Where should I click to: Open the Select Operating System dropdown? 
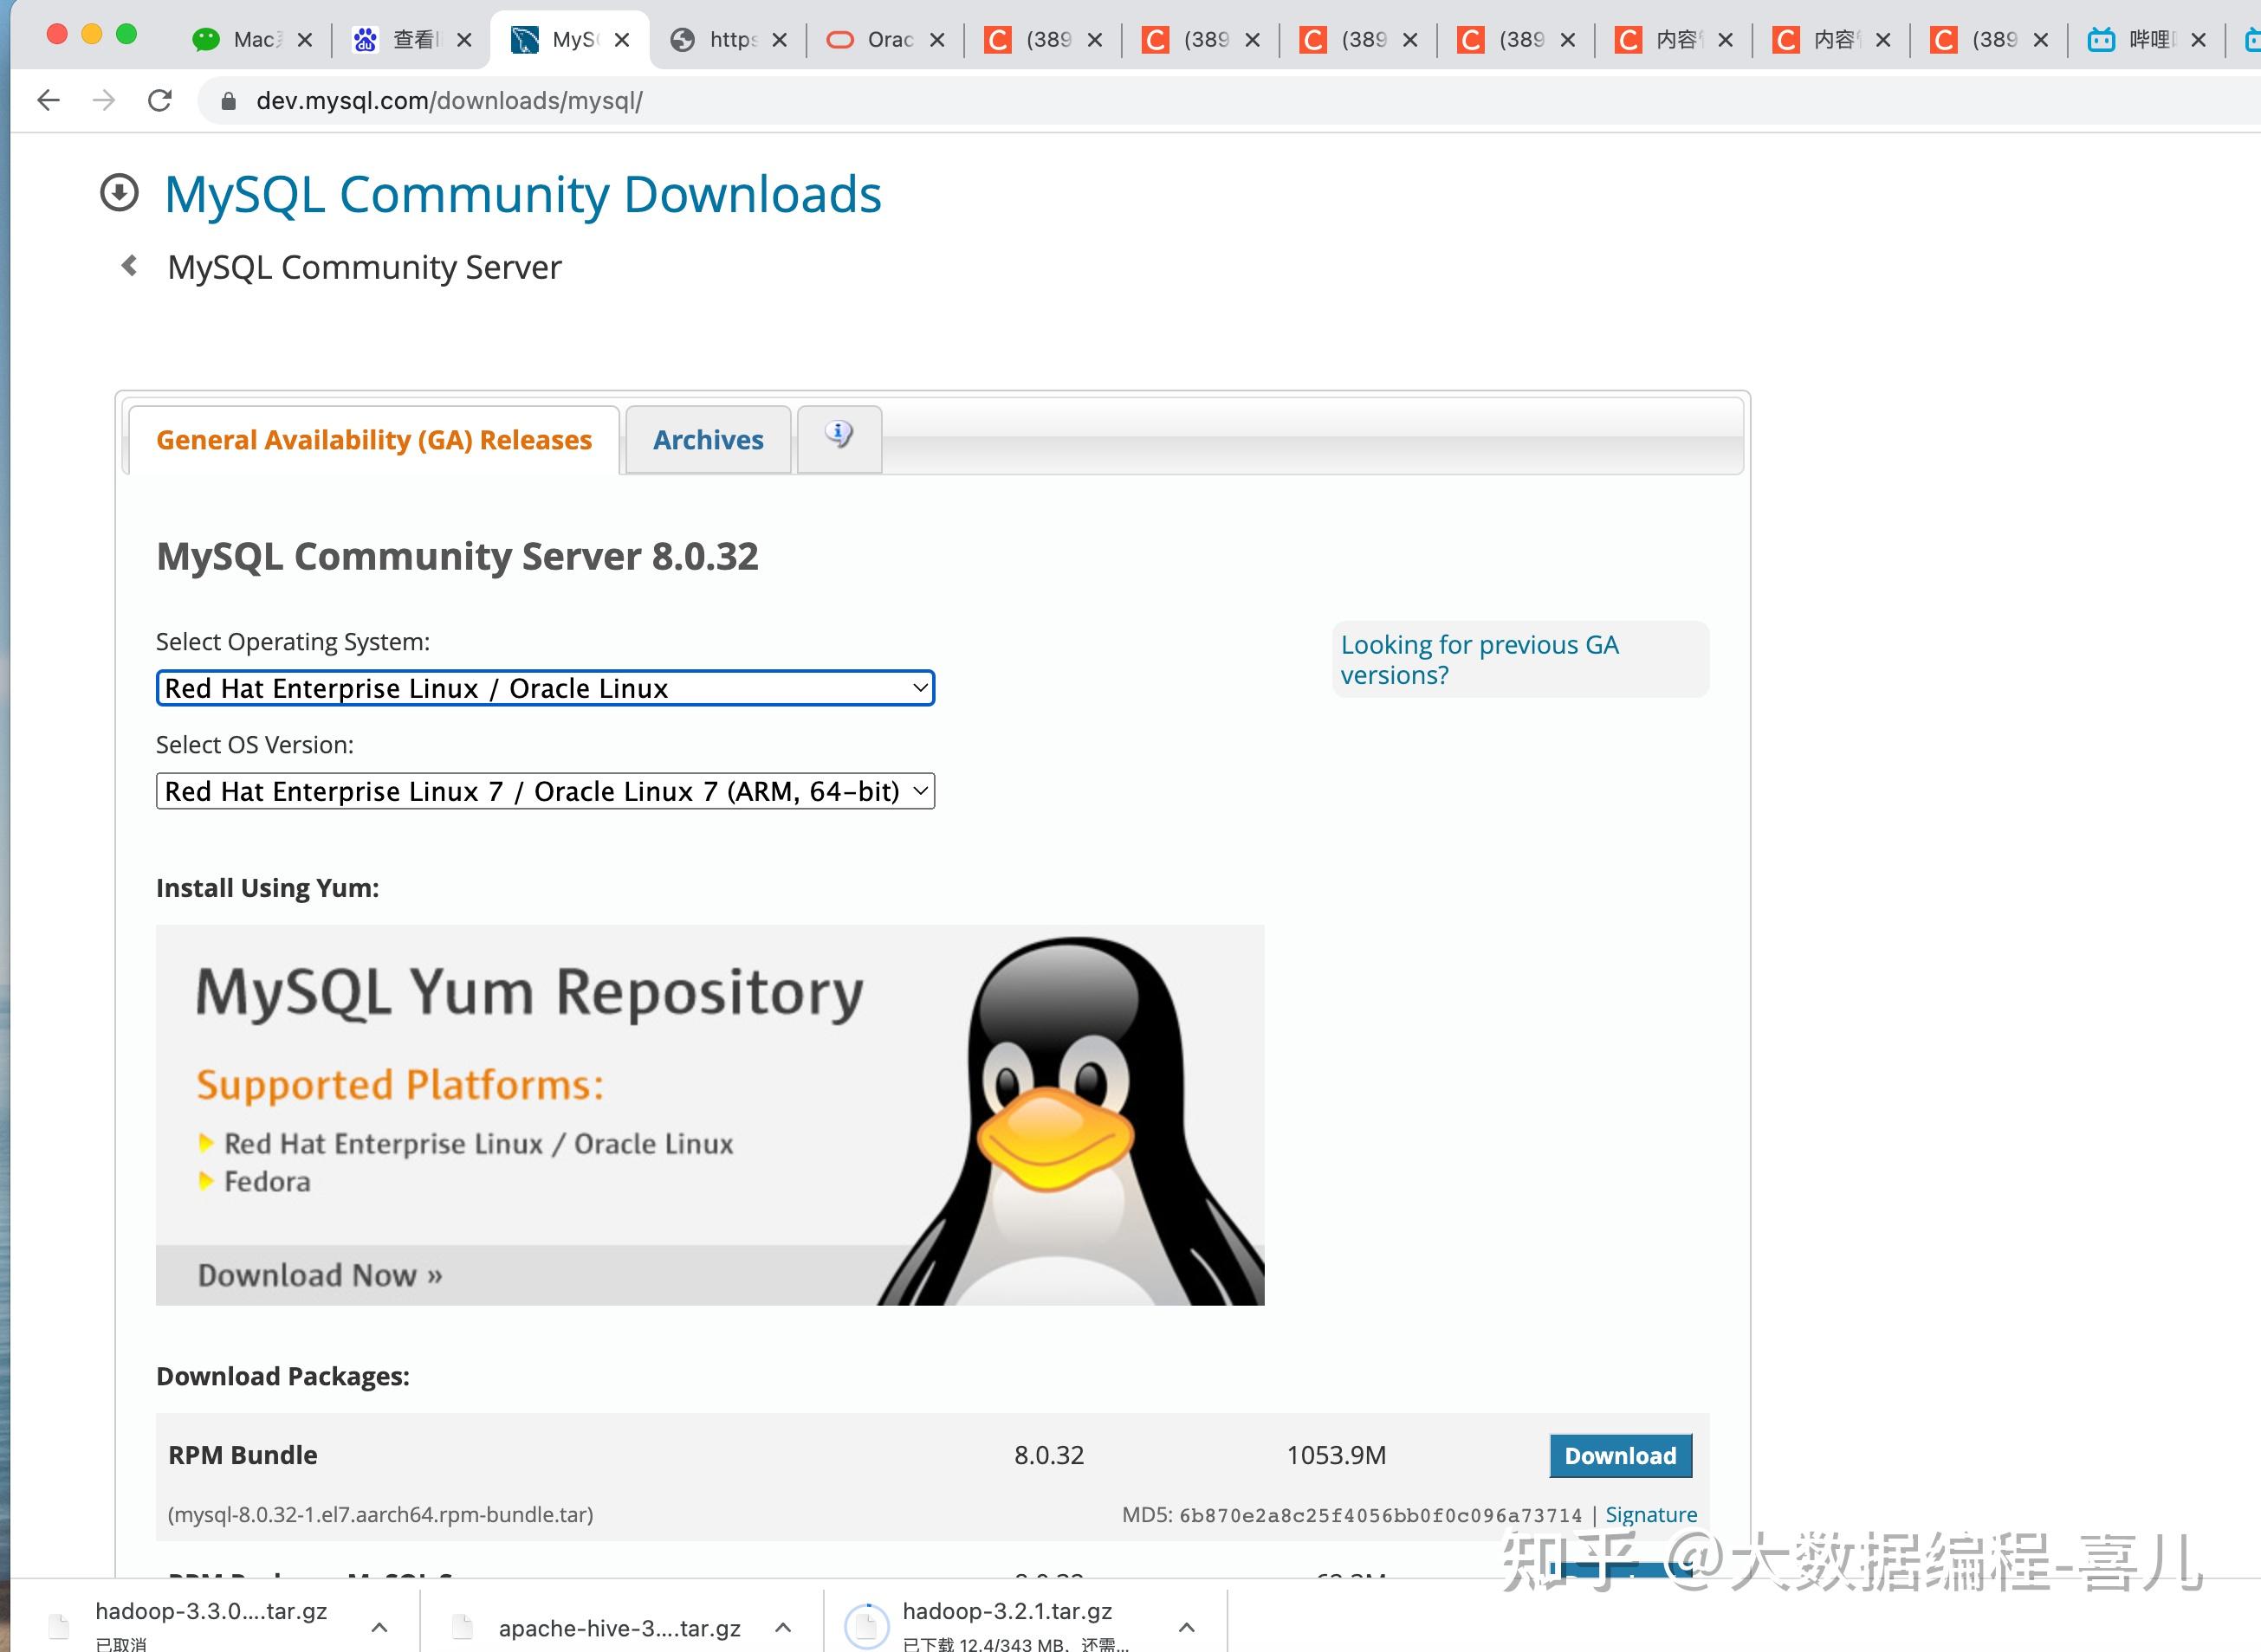[x=545, y=688]
